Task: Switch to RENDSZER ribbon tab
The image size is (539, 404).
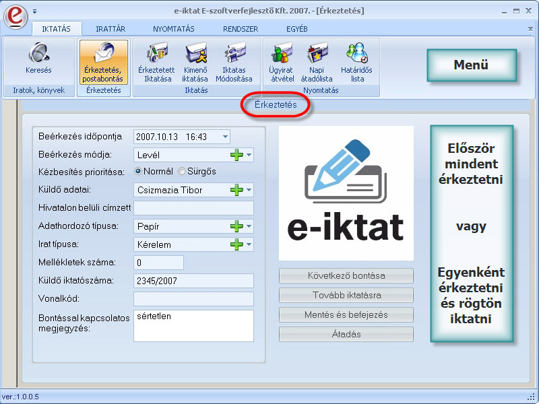Action: pos(241,29)
